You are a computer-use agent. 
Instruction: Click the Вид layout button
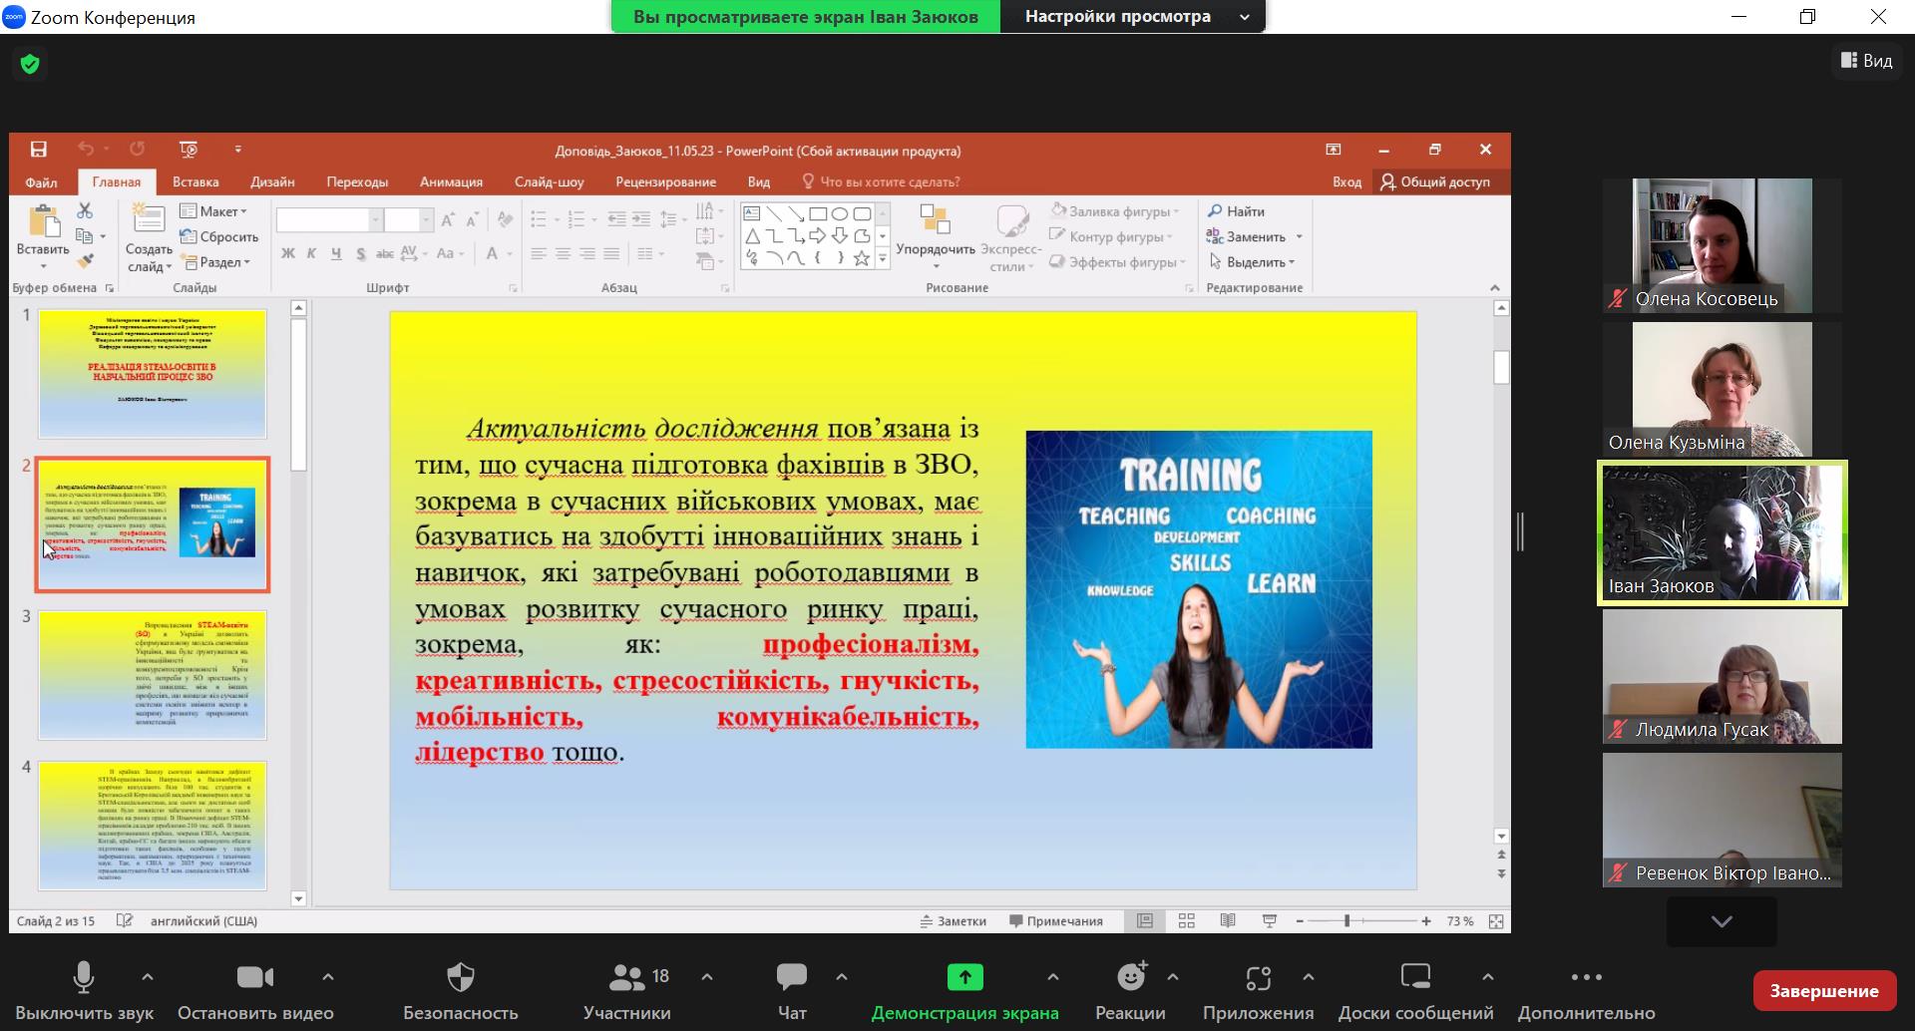(1866, 61)
